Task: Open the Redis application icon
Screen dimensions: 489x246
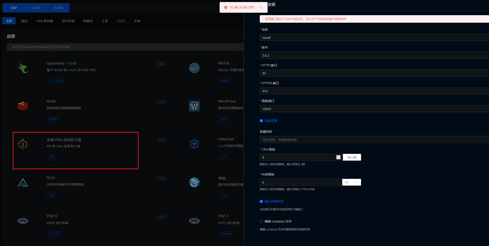Action: [x=23, y=106]
